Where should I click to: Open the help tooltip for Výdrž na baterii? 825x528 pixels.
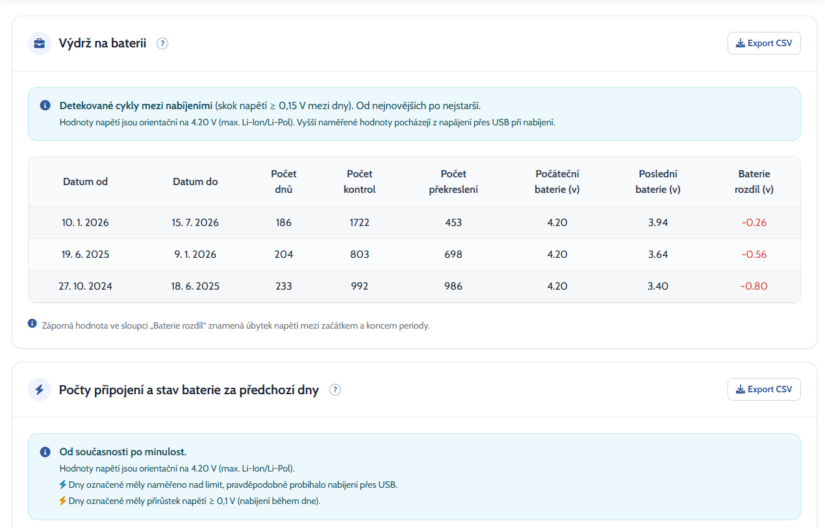(x=162, y=44)
